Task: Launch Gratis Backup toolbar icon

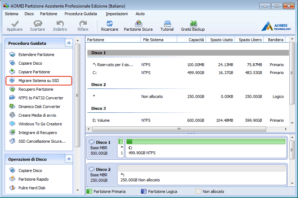Action: point(193,23)
